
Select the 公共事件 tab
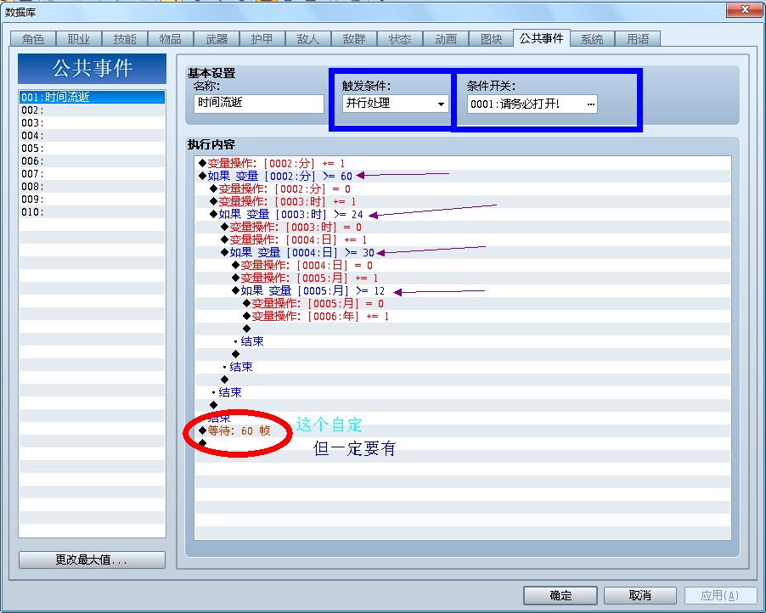(x=541, y=38)
